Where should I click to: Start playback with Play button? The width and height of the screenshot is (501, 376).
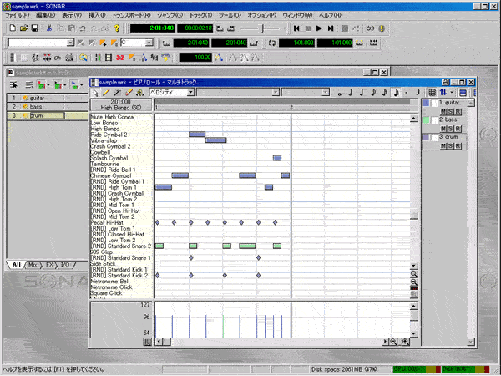click(319, 28)
